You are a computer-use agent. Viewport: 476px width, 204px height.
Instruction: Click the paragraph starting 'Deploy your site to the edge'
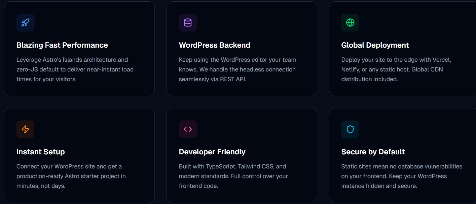pos(396,69)
